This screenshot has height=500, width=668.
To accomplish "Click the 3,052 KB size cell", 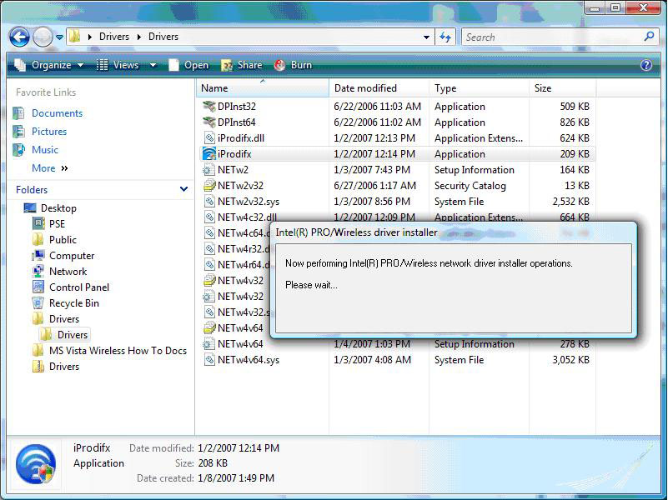I will [x=571, y=359].
